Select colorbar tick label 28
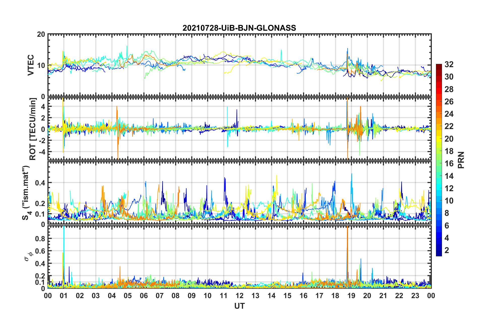The image size is (479, 320). 449,89
